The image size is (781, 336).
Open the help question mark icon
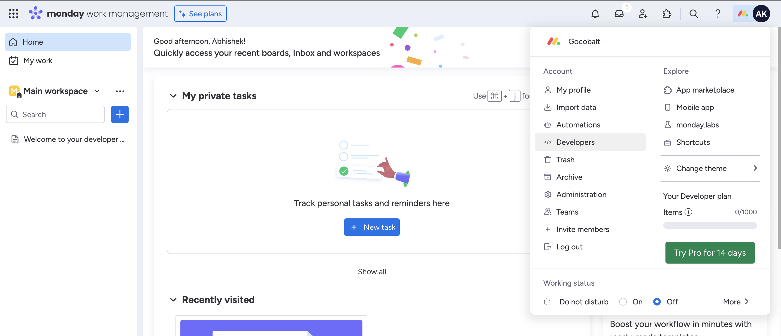(718, 14)
